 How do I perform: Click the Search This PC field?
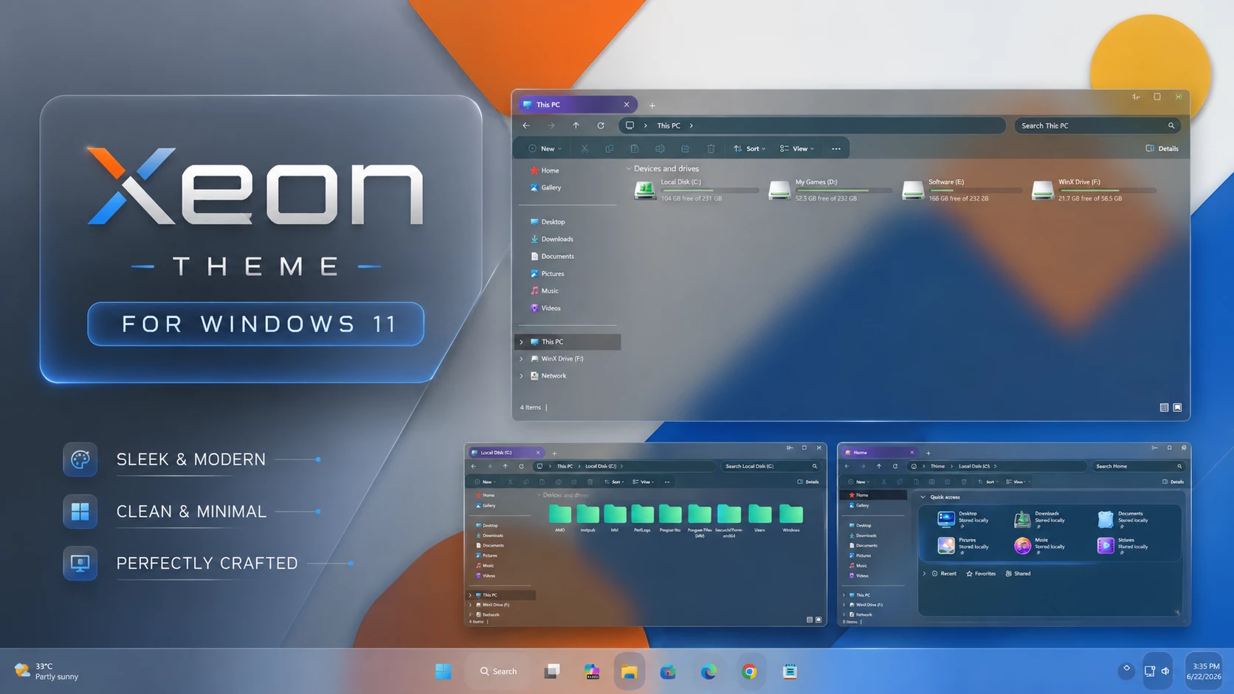pyautogui.click(x=1097, y=125)
